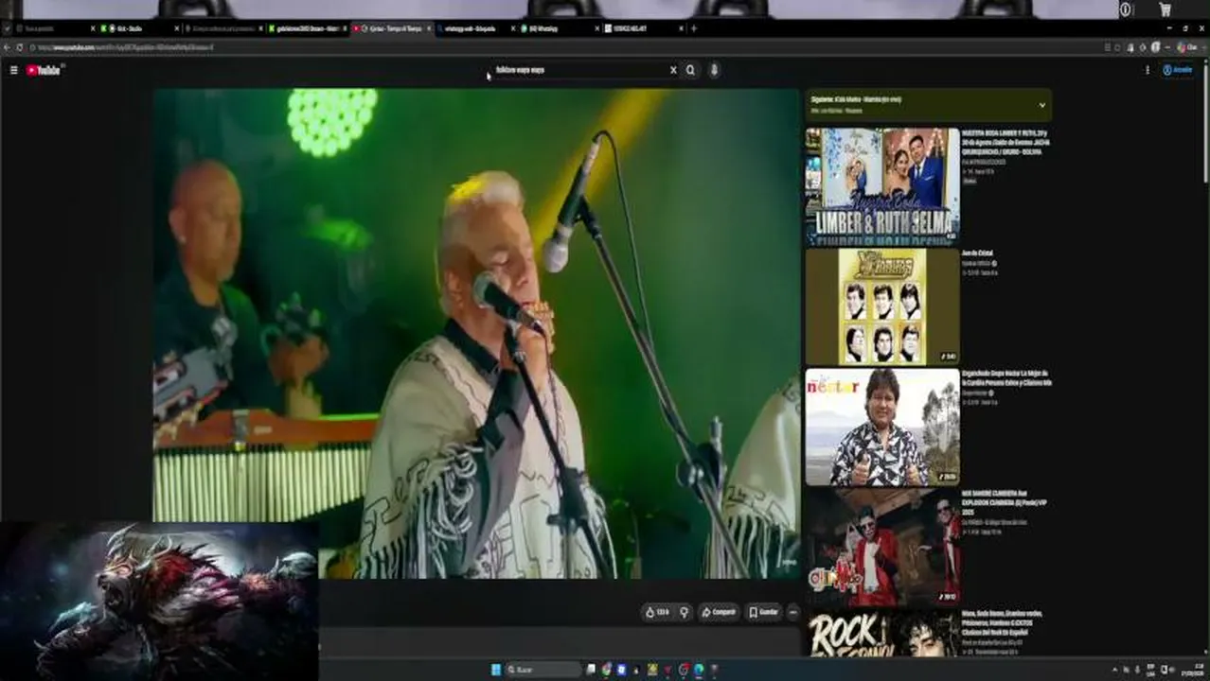Open a new browser tab with plus
The width and height of the screenshot is (1210, 681).
click(x=694, y=28)
